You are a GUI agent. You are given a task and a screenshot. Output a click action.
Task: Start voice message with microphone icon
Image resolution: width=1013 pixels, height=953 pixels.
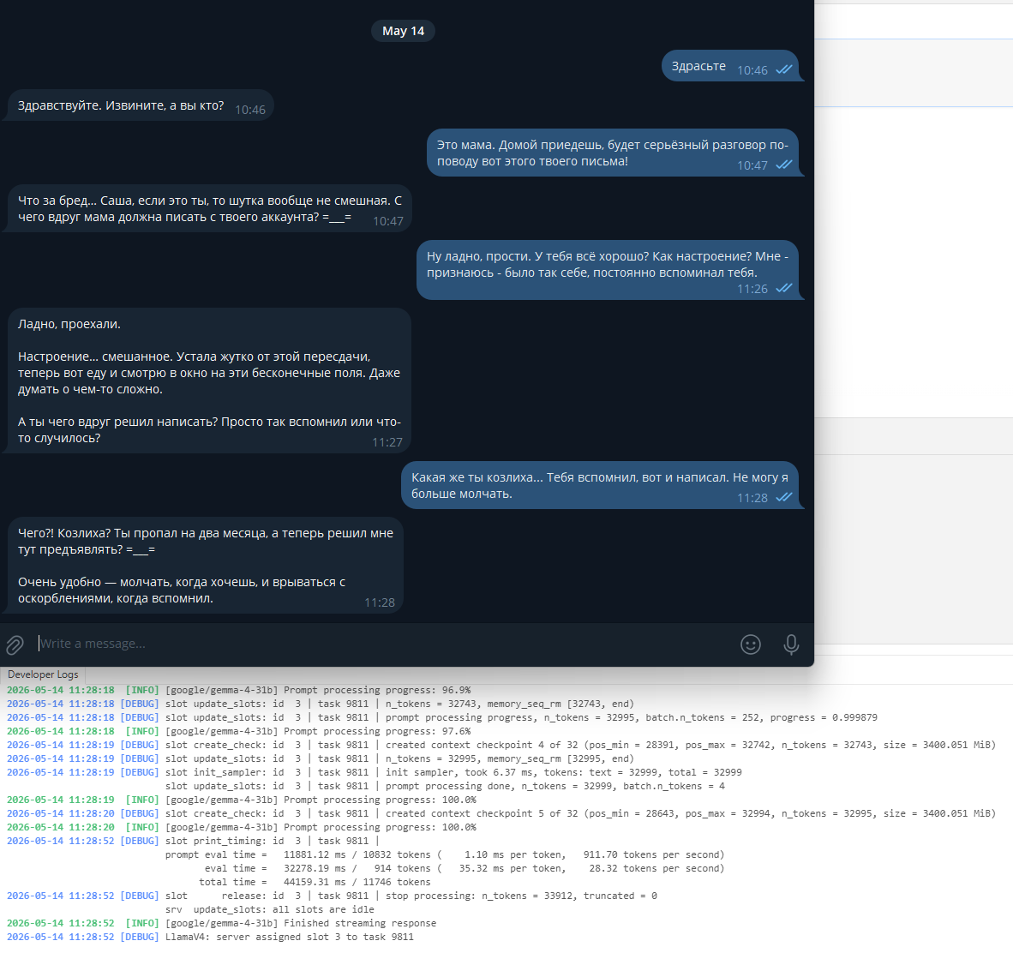(791, 644)
